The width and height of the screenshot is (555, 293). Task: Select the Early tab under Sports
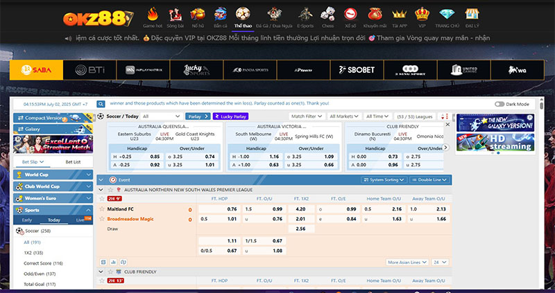click(27, 220)
